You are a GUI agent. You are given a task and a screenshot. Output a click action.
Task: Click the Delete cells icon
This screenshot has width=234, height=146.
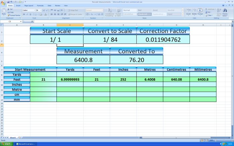pos(194,12)
